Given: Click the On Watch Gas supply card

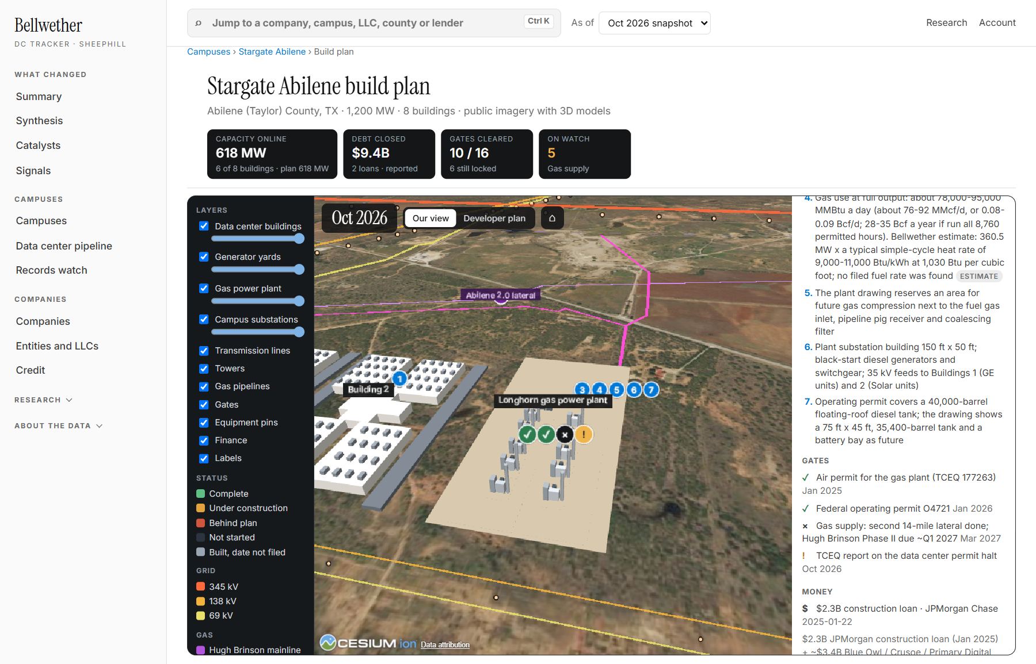Looking at the screenshot, I should pos(585,154).
